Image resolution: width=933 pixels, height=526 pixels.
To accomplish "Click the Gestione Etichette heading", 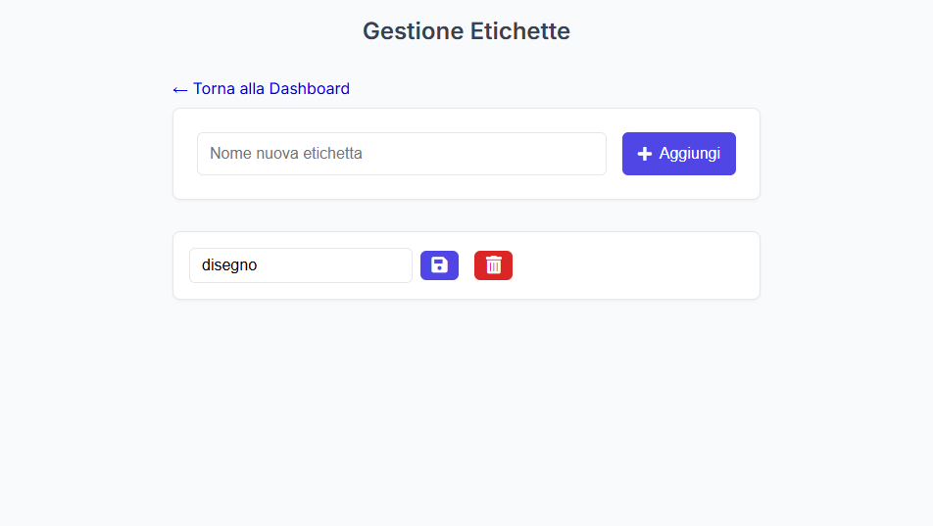I will [x=466, y=31].
